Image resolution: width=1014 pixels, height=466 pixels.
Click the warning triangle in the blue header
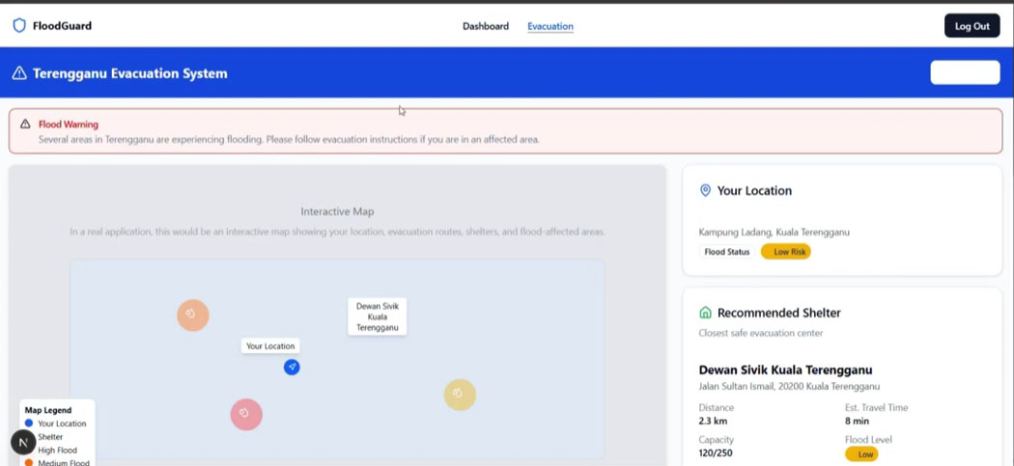(19, 73)
